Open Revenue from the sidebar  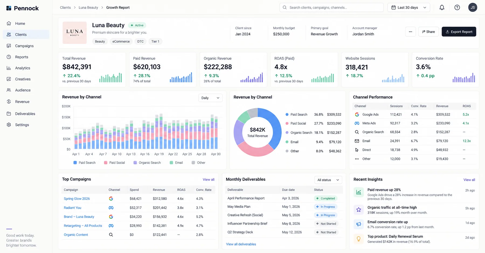coord(26,102)
